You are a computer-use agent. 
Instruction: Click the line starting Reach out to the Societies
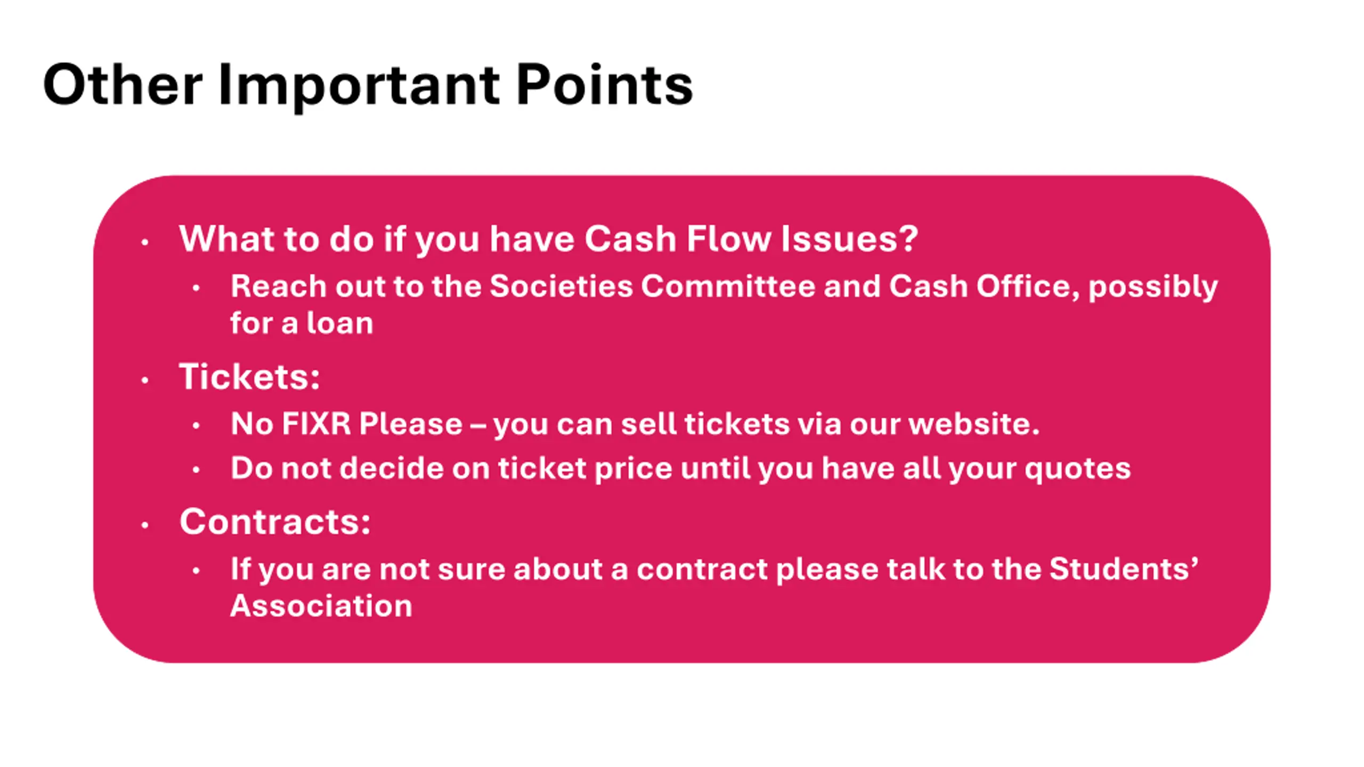pos(724,287)
